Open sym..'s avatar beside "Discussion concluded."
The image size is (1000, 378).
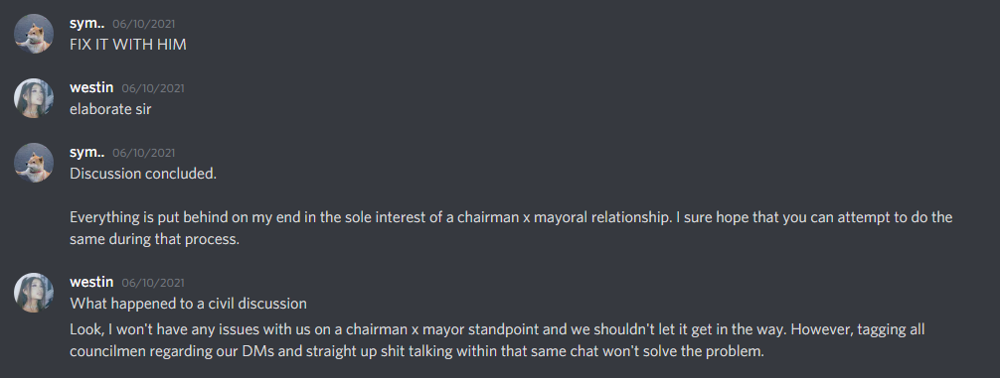(33, 163)
